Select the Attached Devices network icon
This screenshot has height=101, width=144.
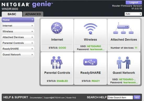[123, 28]
